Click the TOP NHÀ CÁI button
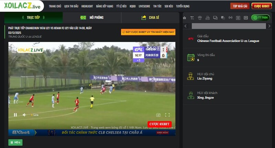This screenshot has height=148, width=275. 240,6
